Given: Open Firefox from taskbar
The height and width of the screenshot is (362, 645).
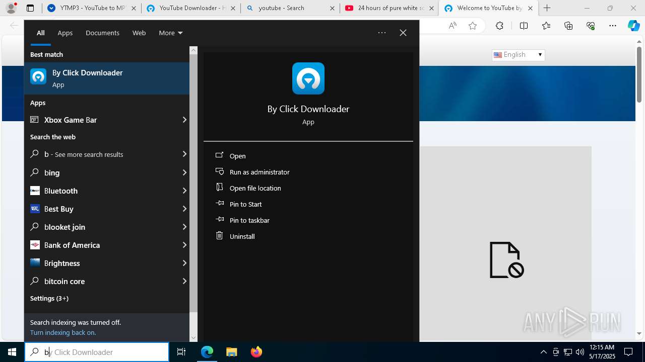Looking at the screenshot, I should coord(256,352).
